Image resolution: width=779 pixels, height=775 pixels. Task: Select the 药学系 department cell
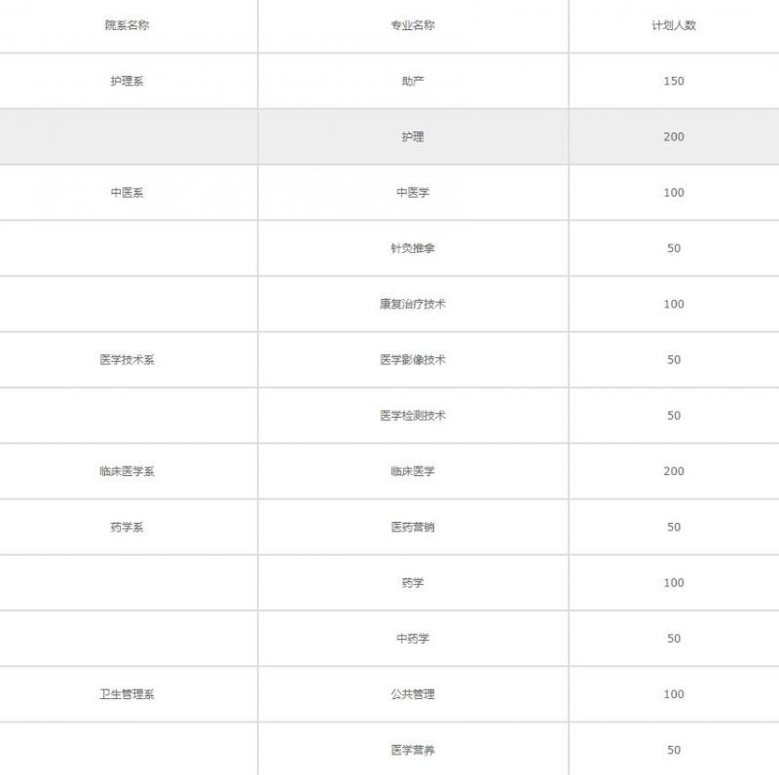coord(127,527)
